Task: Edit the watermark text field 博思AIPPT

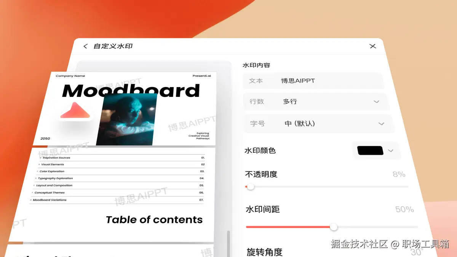Action: tap(313, 81)
